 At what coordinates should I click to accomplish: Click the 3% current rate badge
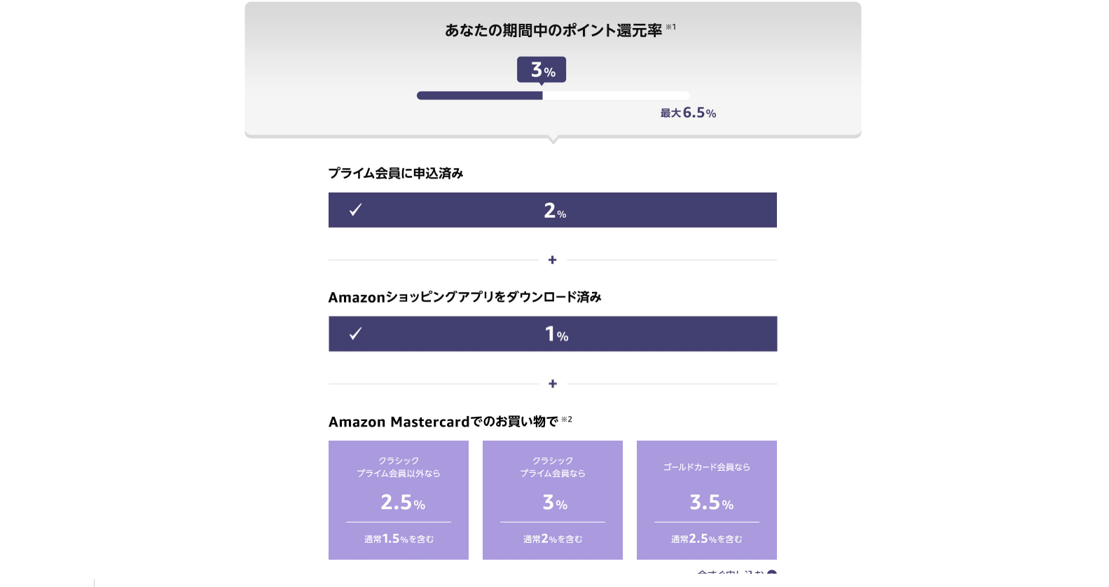(x=542, y=70)
